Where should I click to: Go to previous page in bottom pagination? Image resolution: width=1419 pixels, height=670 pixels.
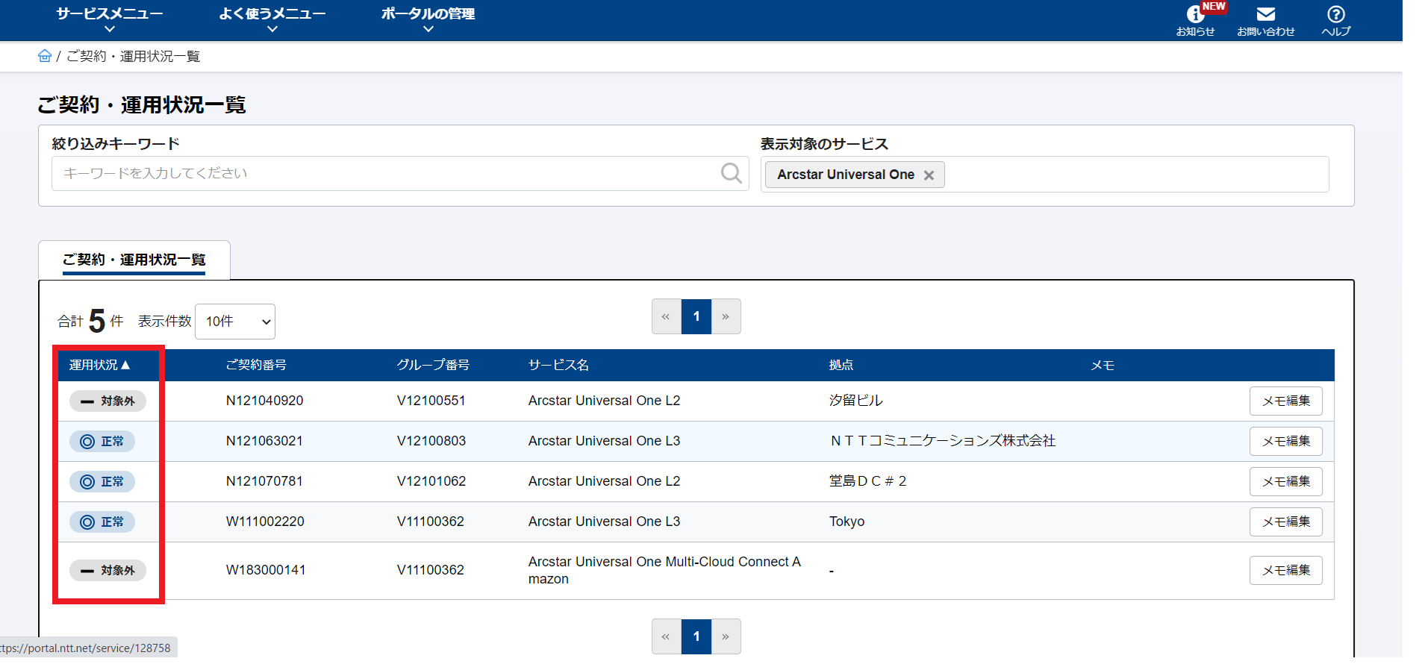666,636
